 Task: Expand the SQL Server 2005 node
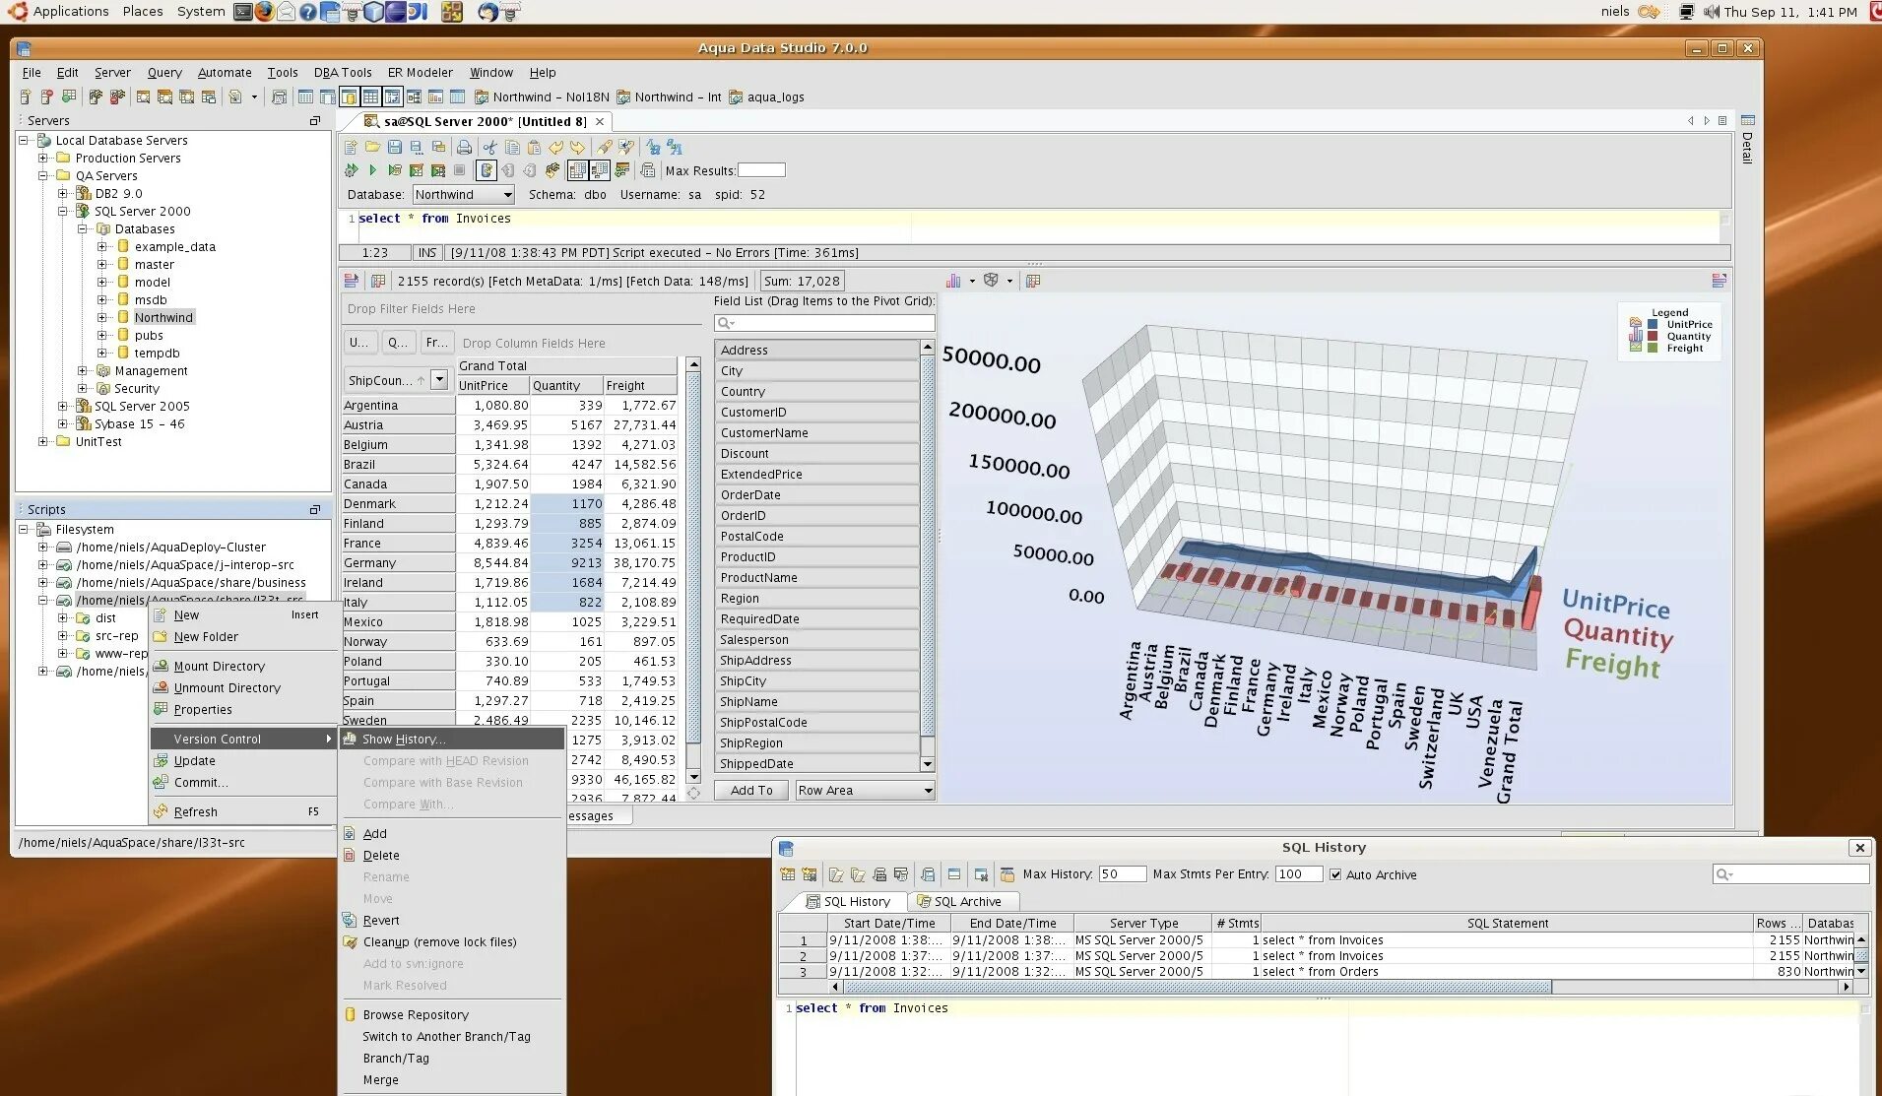[x=62, y=406]
